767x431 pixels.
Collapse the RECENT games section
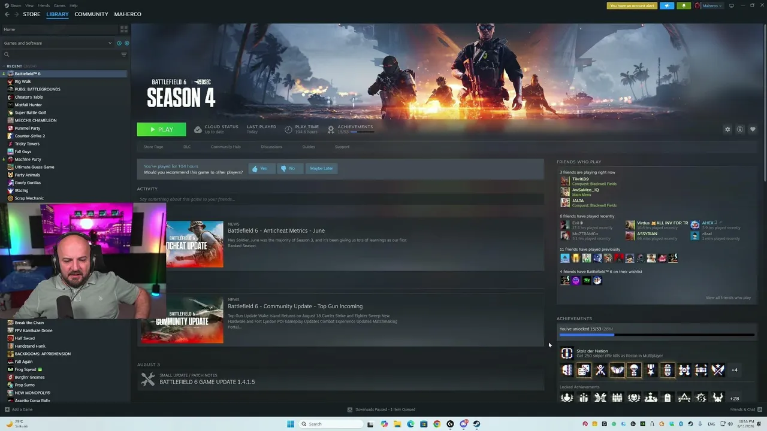click(4, 66)
